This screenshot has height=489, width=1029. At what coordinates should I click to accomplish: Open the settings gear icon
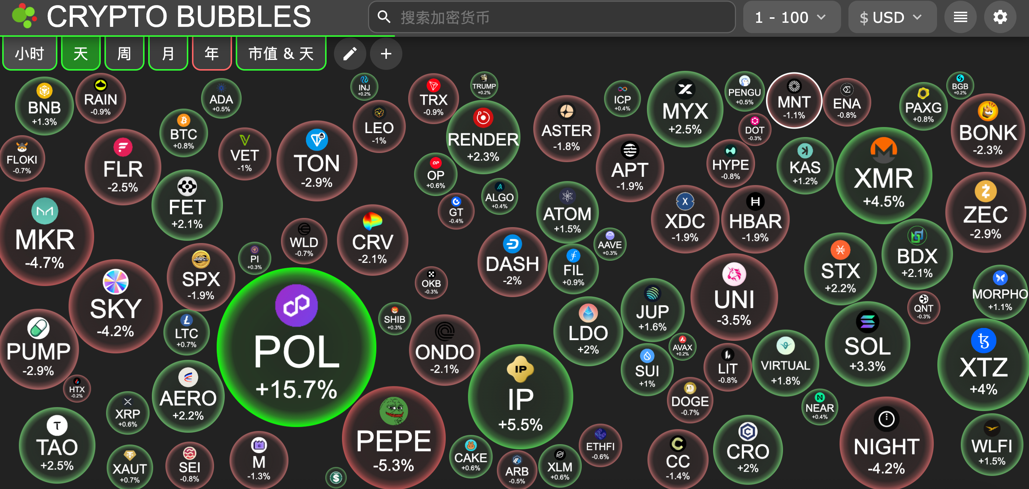click(1000, 17)
